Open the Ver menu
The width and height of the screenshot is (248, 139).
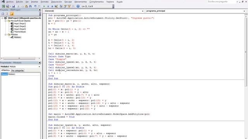(27, 2)
